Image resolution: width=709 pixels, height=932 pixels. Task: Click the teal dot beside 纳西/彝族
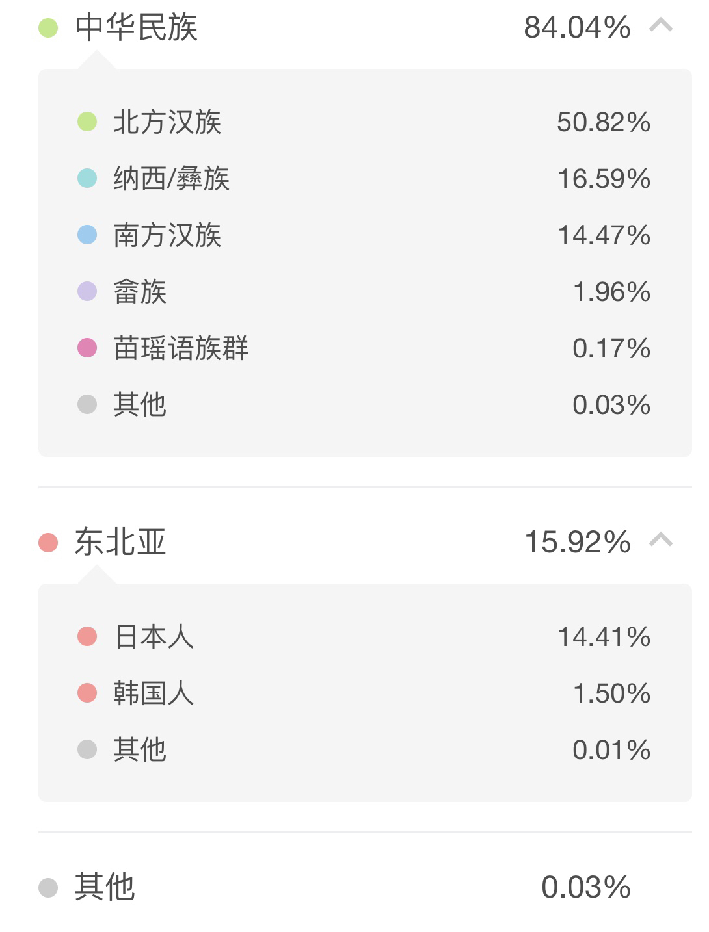tap(87, 178)
